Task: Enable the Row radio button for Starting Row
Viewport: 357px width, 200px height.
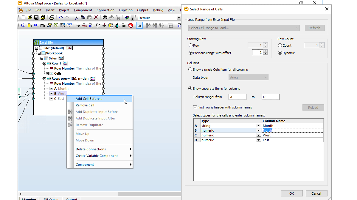Action: coord(190,45)
